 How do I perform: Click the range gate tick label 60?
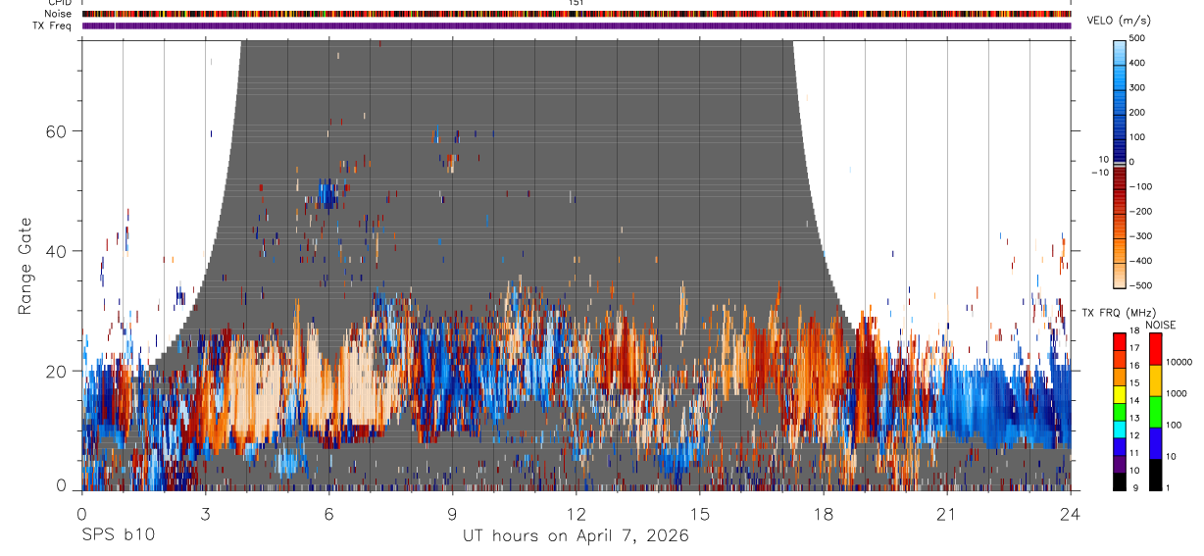tap(58, 130)
